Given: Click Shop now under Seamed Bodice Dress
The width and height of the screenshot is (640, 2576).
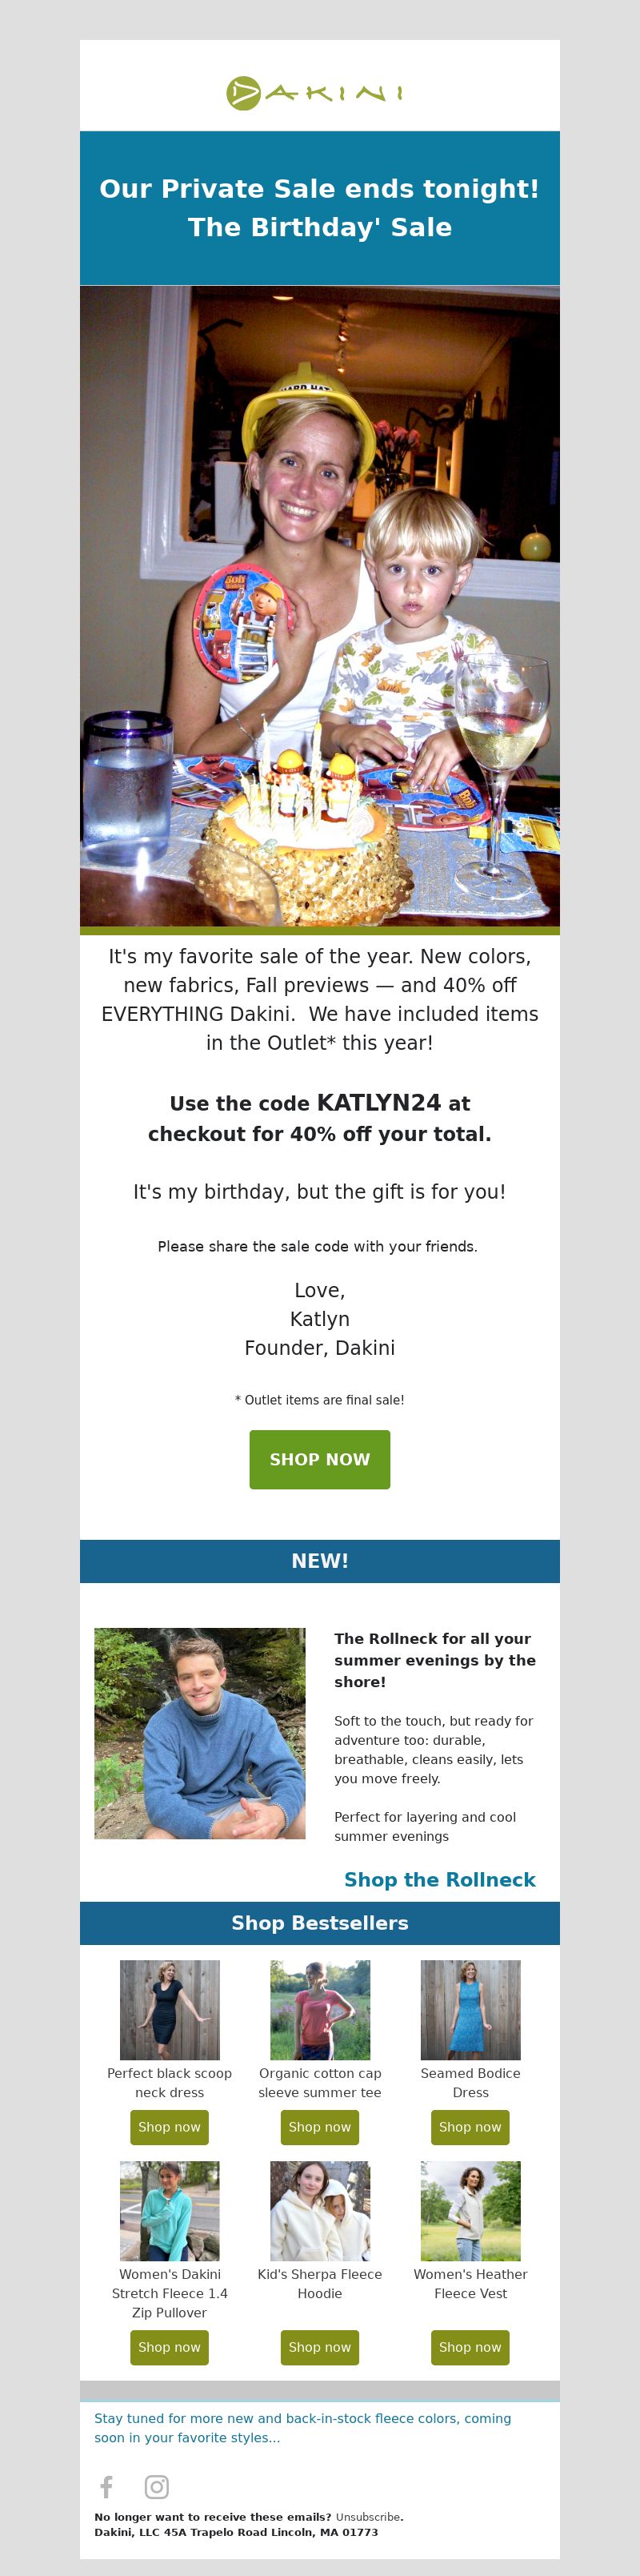Looking at the screenshot, I should click(x=470, y=2127).
